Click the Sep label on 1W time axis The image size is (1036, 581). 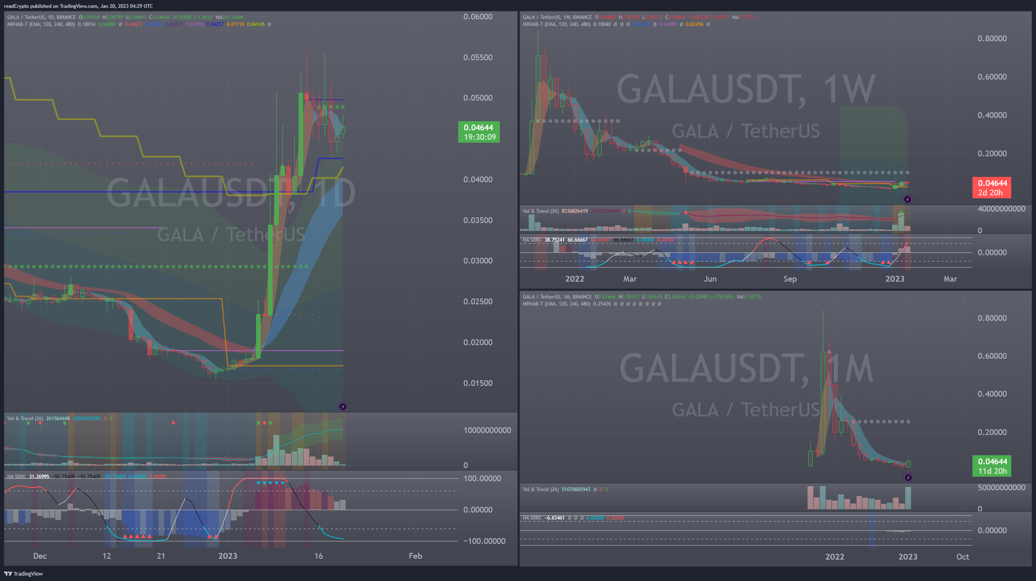tap(790, 279)
